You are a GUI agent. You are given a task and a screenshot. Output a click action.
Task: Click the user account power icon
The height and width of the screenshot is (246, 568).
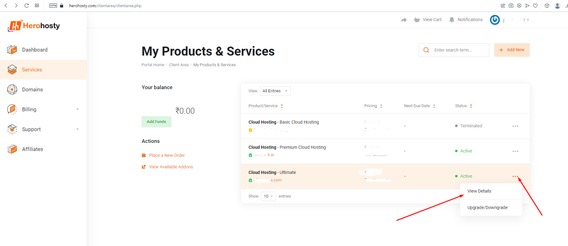tap(495, 20)
